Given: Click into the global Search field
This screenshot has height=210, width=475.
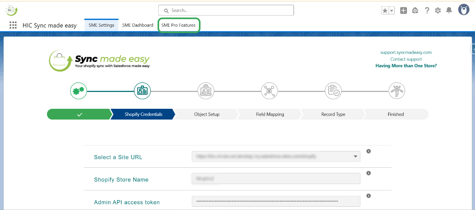Looking at the screenshot, I should tap(226, 10).
